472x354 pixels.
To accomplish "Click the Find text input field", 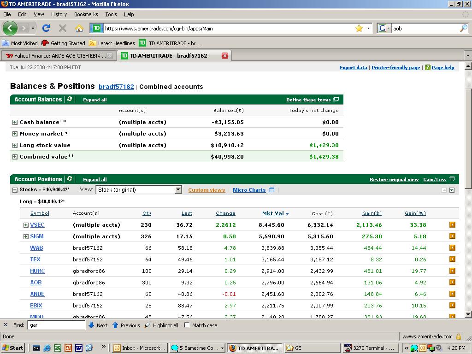I will pyautogui.click(x=57, y=325).
